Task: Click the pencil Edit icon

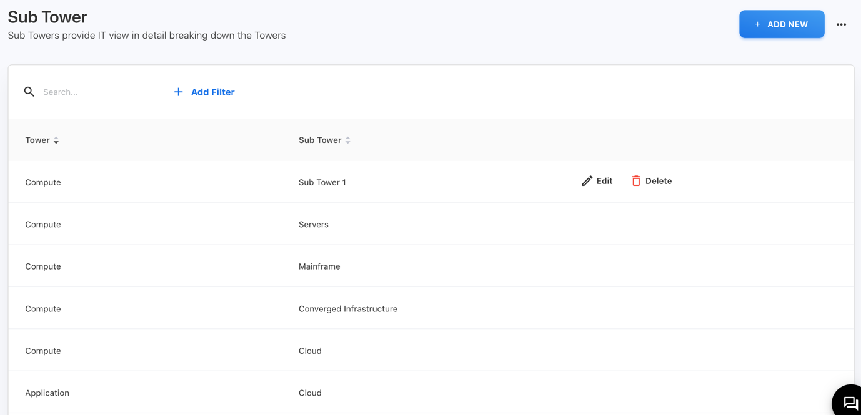Action: click(587, 181)
